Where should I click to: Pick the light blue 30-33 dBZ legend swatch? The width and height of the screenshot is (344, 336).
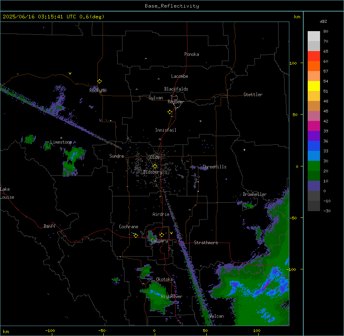coord(314,156)
